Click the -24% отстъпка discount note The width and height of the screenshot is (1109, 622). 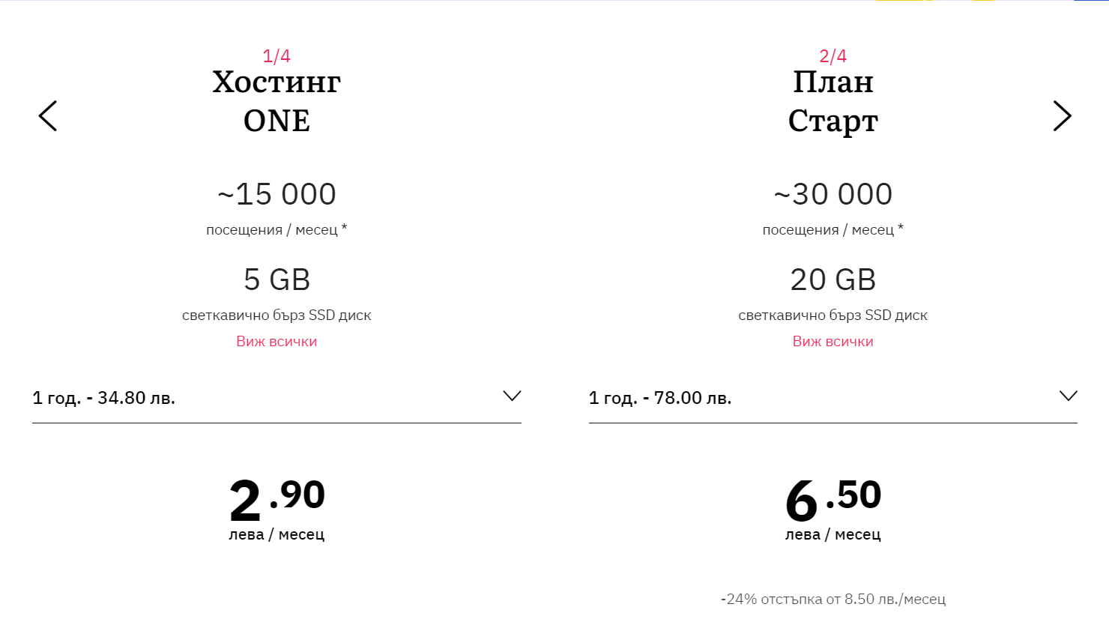tap(832, 600)
